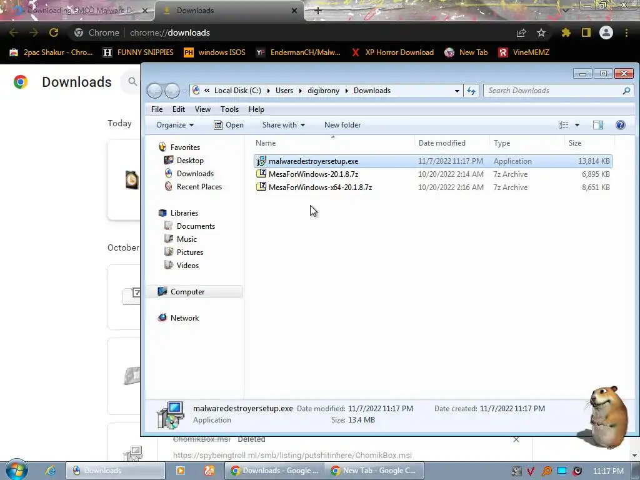
Task: Open the FUNNY SNIPPIES bookmark
Action: click(138, 52)
